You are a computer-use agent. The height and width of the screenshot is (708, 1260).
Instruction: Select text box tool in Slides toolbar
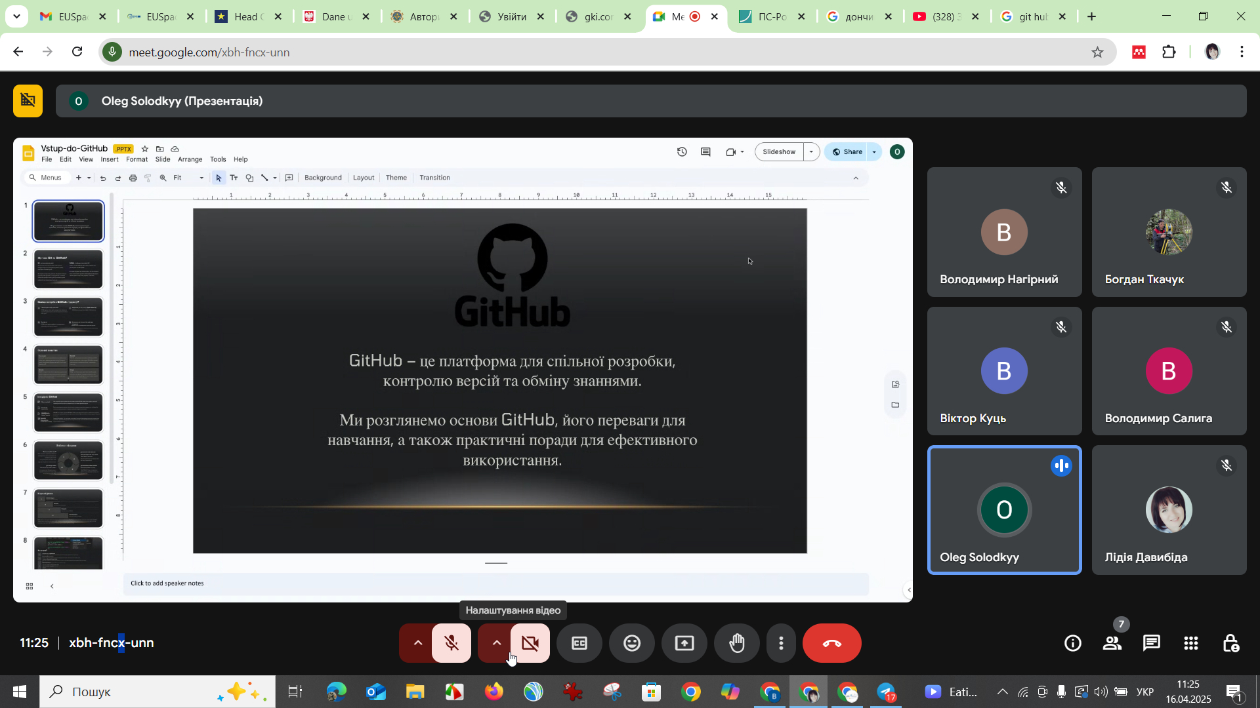click(234, 178)
